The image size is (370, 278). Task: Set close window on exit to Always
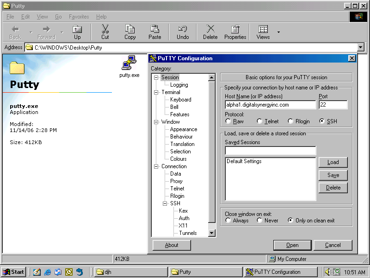coord(228,221)
